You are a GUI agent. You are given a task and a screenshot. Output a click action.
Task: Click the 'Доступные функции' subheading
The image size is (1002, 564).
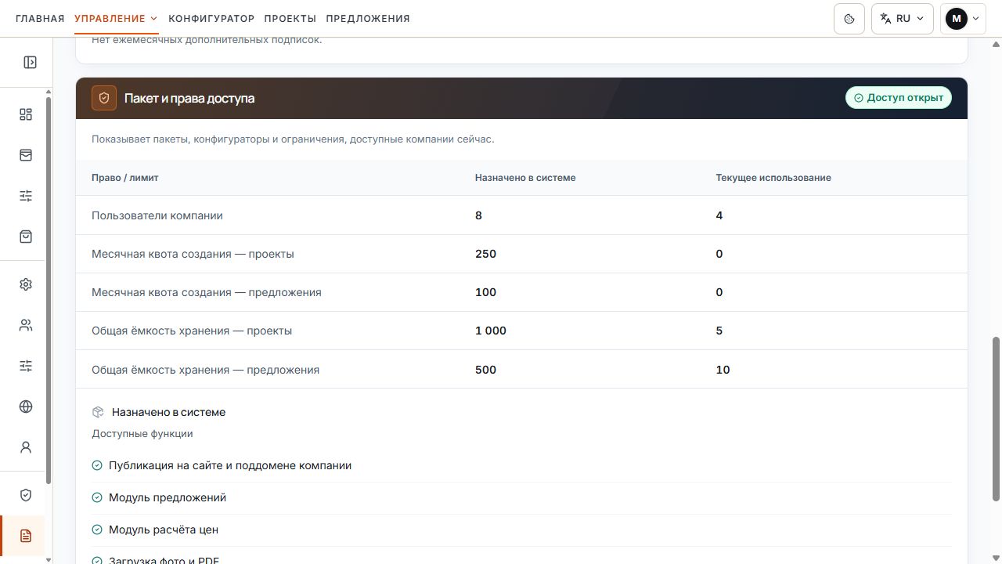[142, 433]
